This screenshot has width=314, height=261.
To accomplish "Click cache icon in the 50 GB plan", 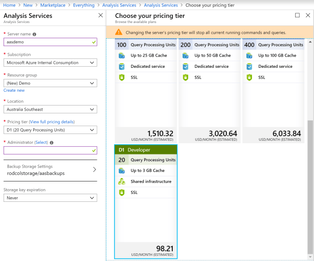I will tap(186, 56).
